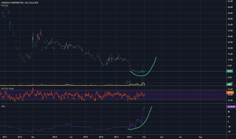Click the green 400 volume value label
The height and width of the screenshot is (139, 236).
[x=229, y=84]
